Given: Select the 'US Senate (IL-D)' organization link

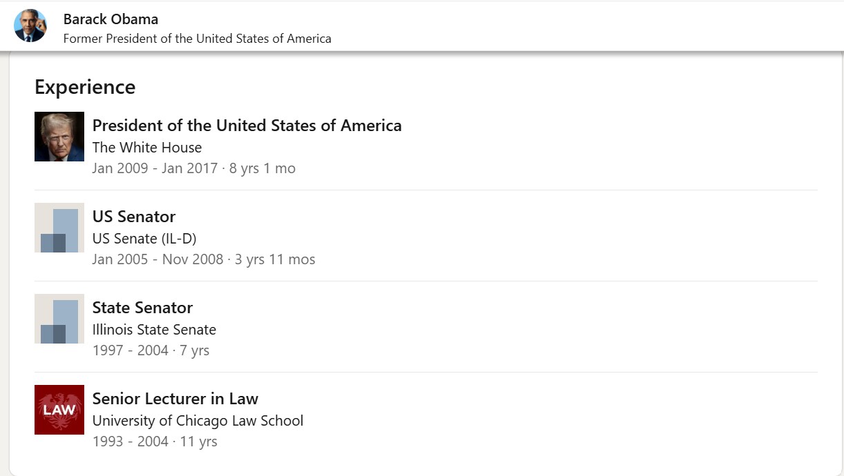Looking at the screenshot, I should click(x=144, y=239).
